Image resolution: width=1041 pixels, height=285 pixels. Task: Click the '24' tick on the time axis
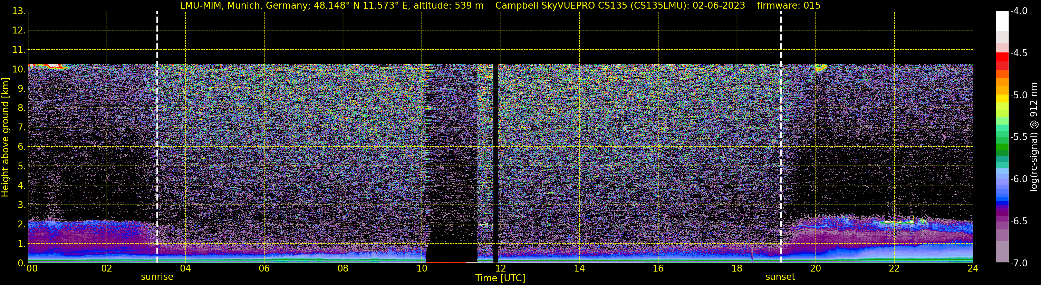pos(973,268)
